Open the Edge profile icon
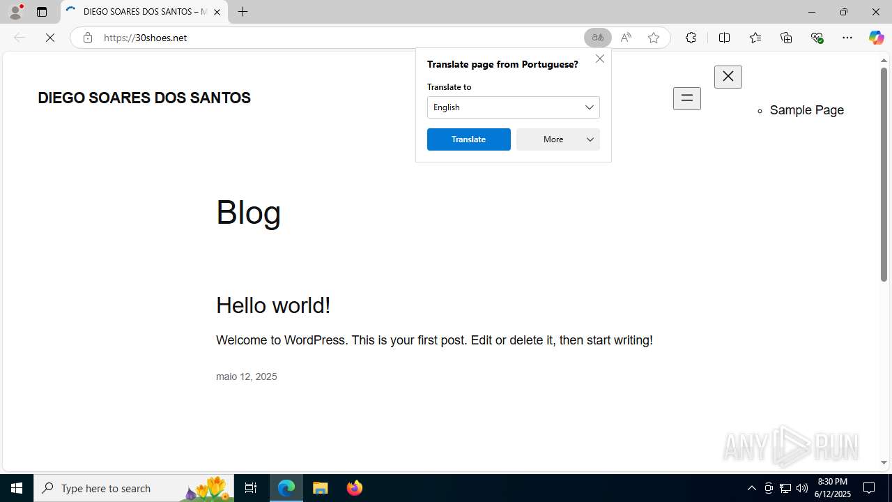 (15, 12)
